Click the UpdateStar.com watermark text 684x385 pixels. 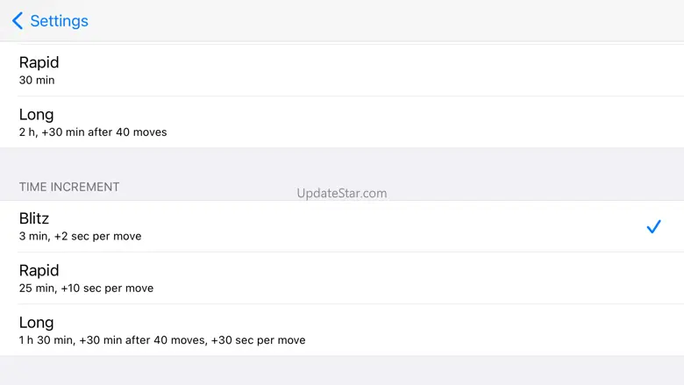point(342,193)
